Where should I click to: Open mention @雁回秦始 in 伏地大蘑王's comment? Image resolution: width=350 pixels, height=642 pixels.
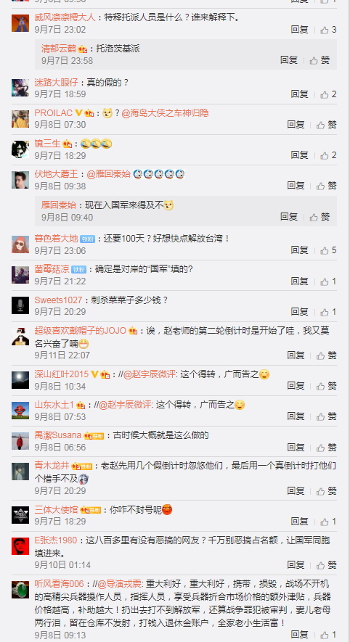[x=109, y=174]
